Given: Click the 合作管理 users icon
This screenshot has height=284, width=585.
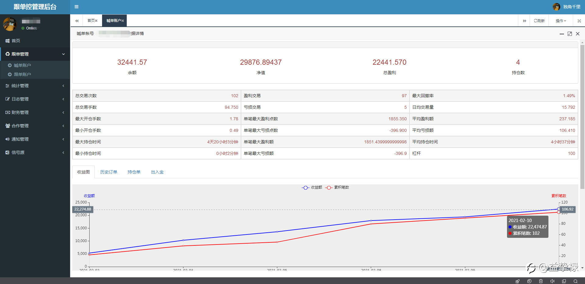Looking at the screenshot, I should pyautogui.click(x=8, y=126).
